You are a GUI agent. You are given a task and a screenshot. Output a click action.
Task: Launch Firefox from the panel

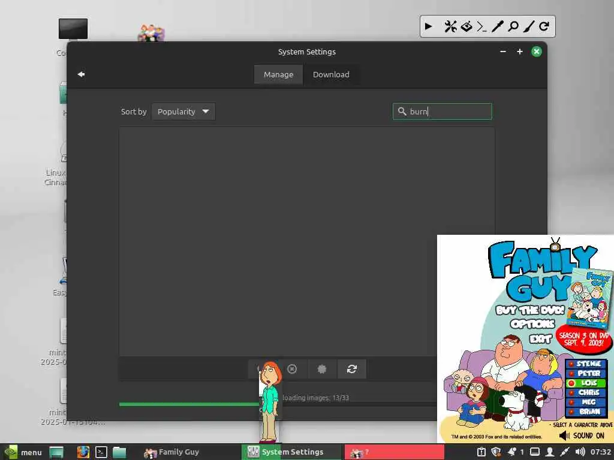[x=83, y=452]
